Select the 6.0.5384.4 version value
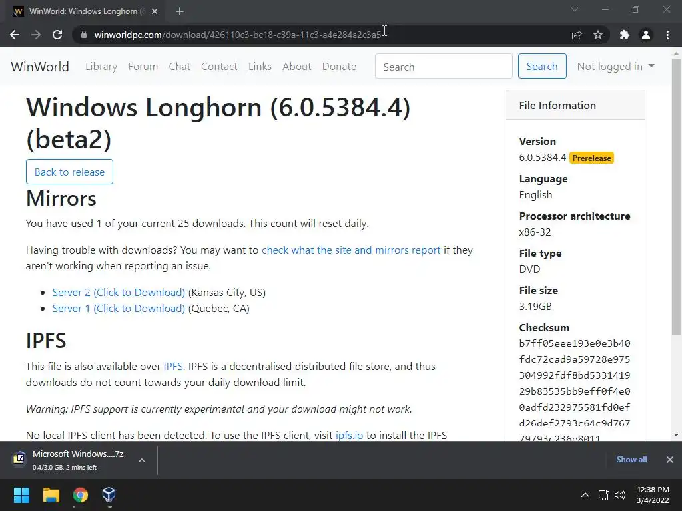This screenshot has height=511, width=682. (x=543, y=157)
